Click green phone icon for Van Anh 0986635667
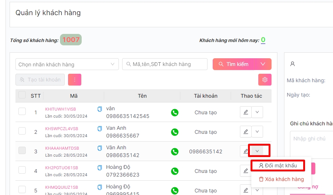333x195 pixels. pos(175,132)
